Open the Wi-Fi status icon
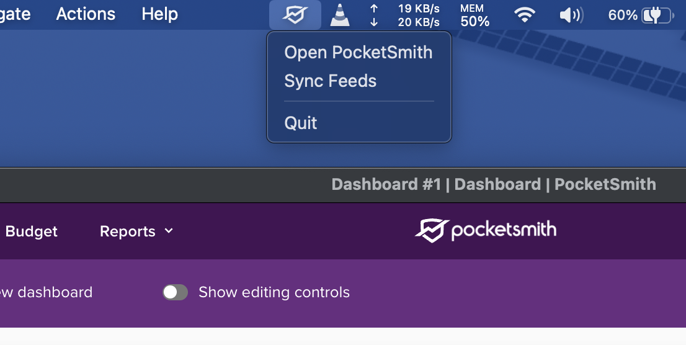The height and width of the screenshot is (345, 686). pos(525,15)
